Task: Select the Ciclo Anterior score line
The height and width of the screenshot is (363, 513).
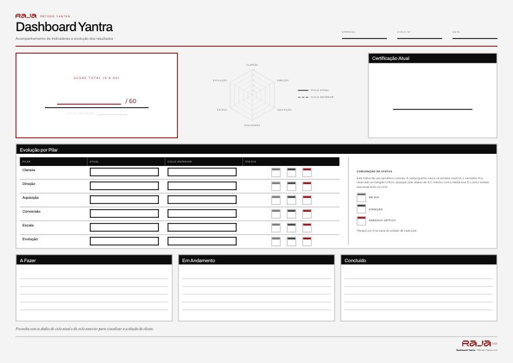Action: [112, 114]
